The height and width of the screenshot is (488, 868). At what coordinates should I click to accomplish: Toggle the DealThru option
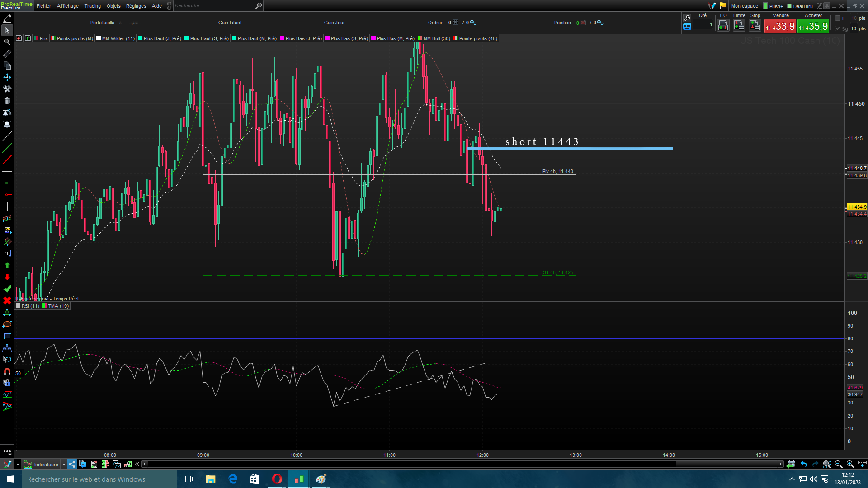point(800,6)
